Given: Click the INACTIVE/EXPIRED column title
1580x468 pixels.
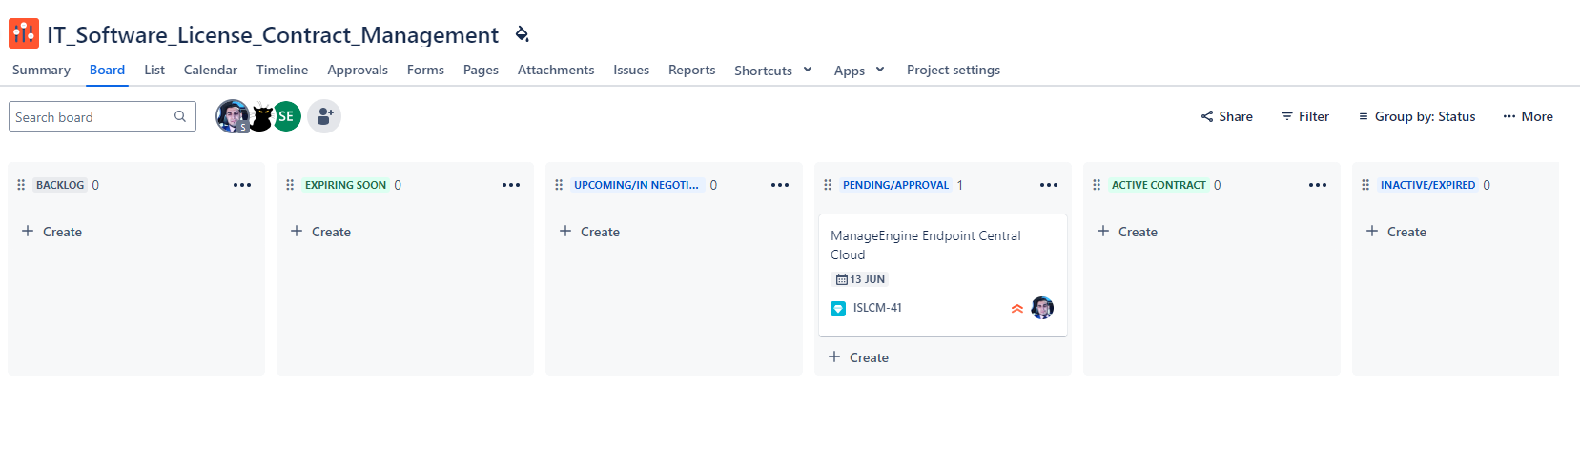Looking at the screenshot, I should click(x=1427, y=185).
